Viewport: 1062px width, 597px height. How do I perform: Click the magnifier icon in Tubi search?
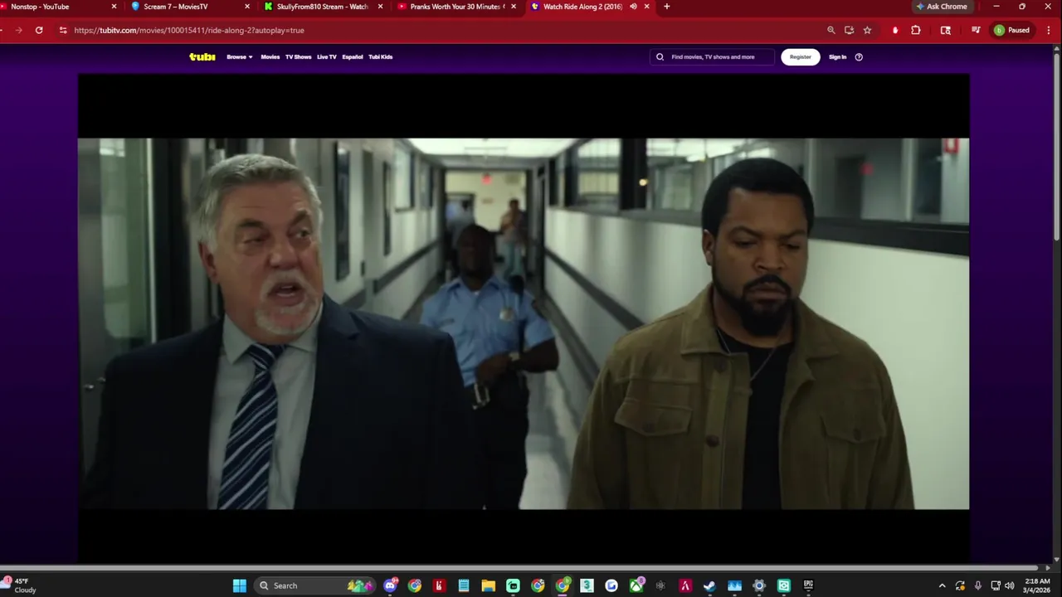(660, 57)
